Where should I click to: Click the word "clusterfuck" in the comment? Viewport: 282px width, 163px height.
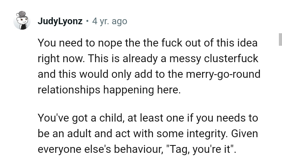231,59
